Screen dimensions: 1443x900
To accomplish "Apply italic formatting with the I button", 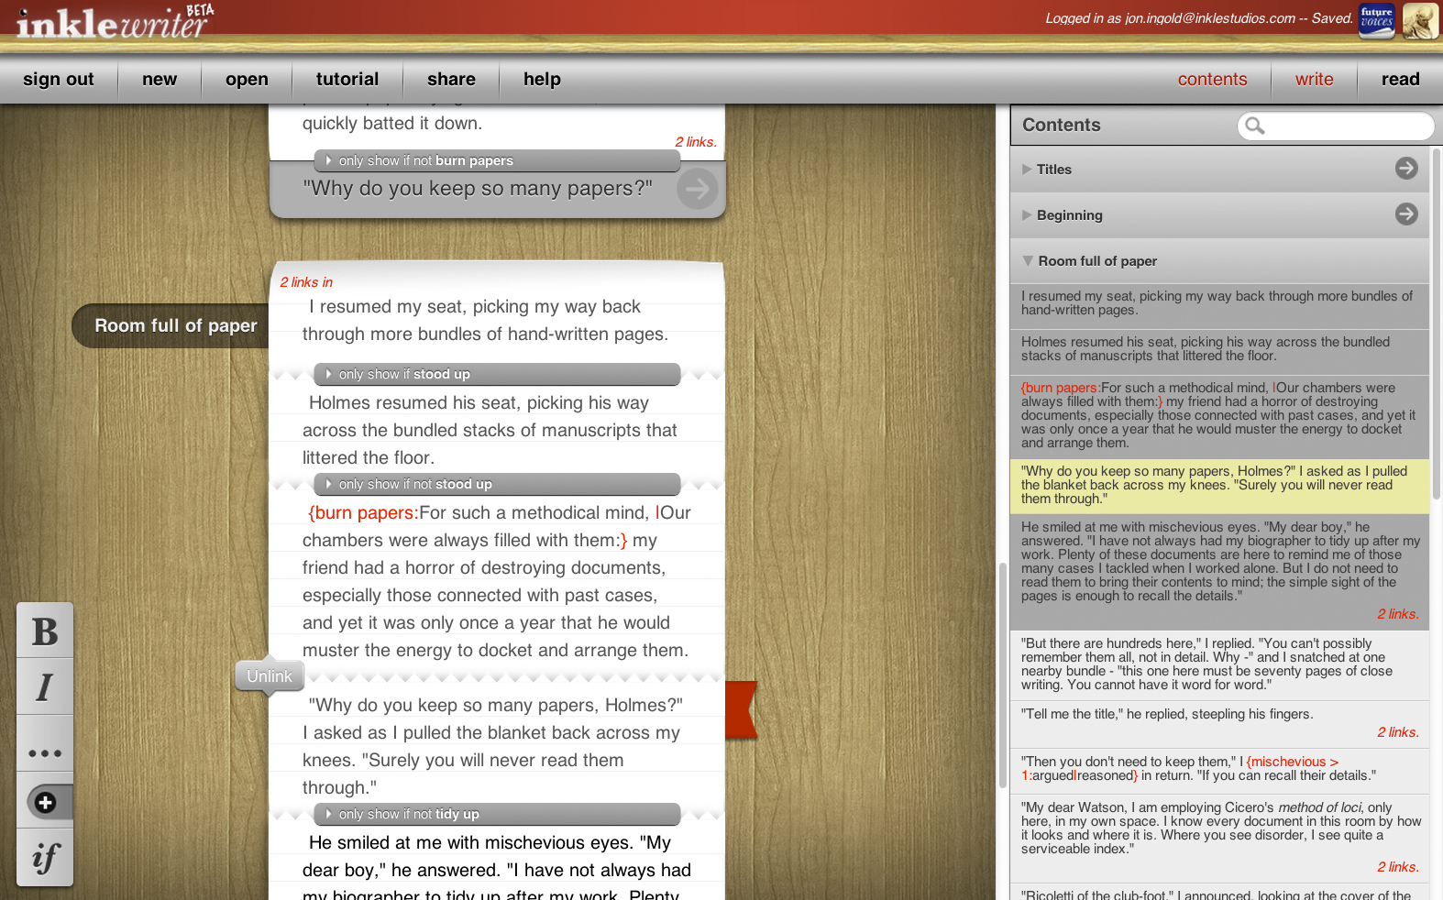I will coord(45,687).
